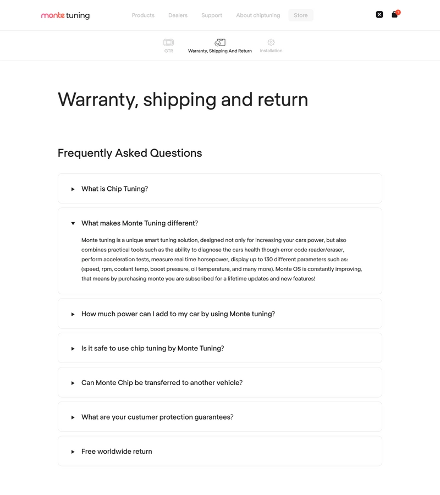Open the Products menu

143,15
